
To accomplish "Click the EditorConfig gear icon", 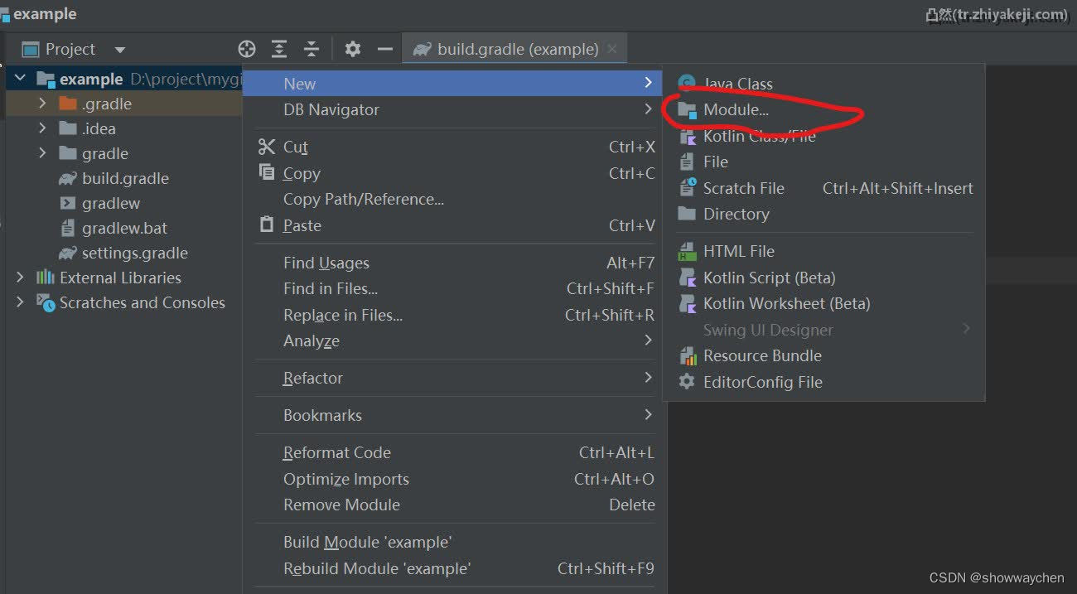I will 687,382.
